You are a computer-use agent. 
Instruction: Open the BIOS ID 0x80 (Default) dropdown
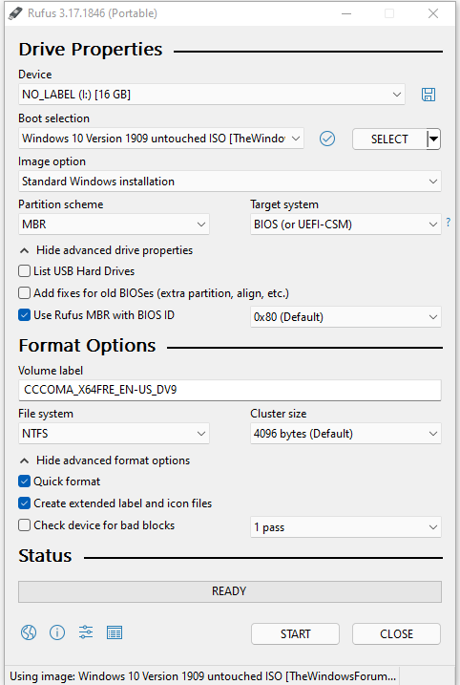tap(345, 317)
